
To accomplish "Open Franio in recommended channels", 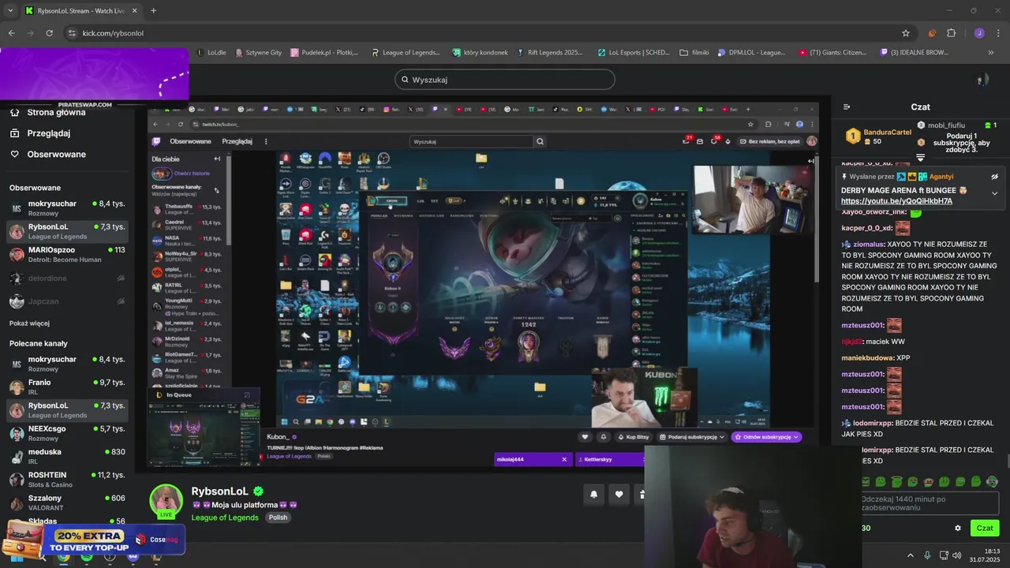I will coord(67,387).
